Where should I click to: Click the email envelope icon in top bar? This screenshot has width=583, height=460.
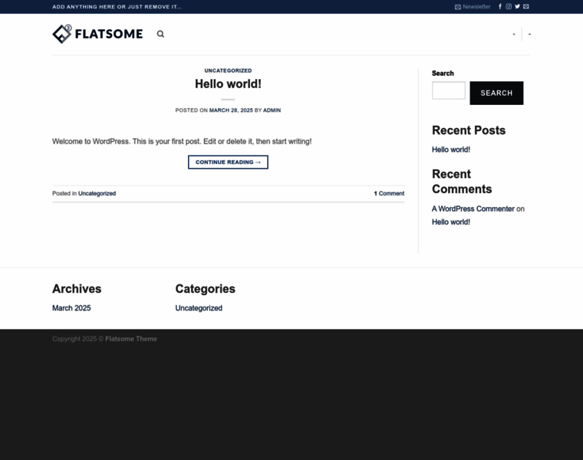pos(525,6)
